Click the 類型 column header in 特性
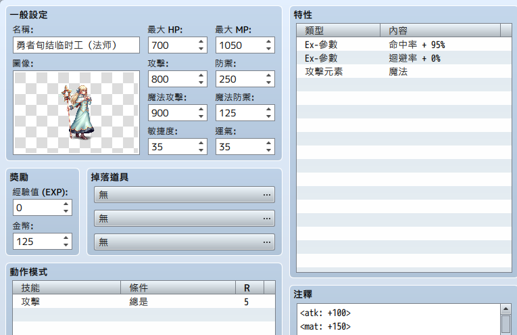The height and width of the screenshot is (335, 517). (339, 30)
